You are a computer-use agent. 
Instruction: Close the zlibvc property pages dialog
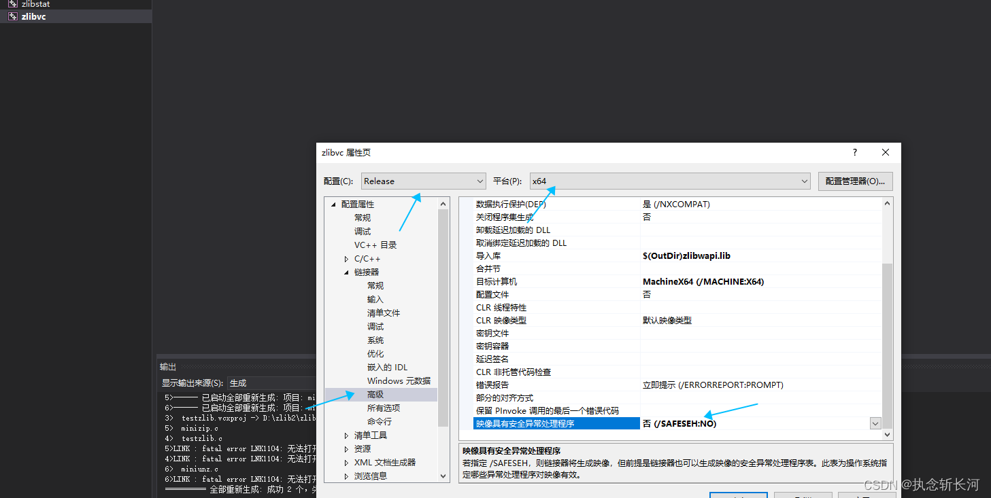[x=885, y=152]
